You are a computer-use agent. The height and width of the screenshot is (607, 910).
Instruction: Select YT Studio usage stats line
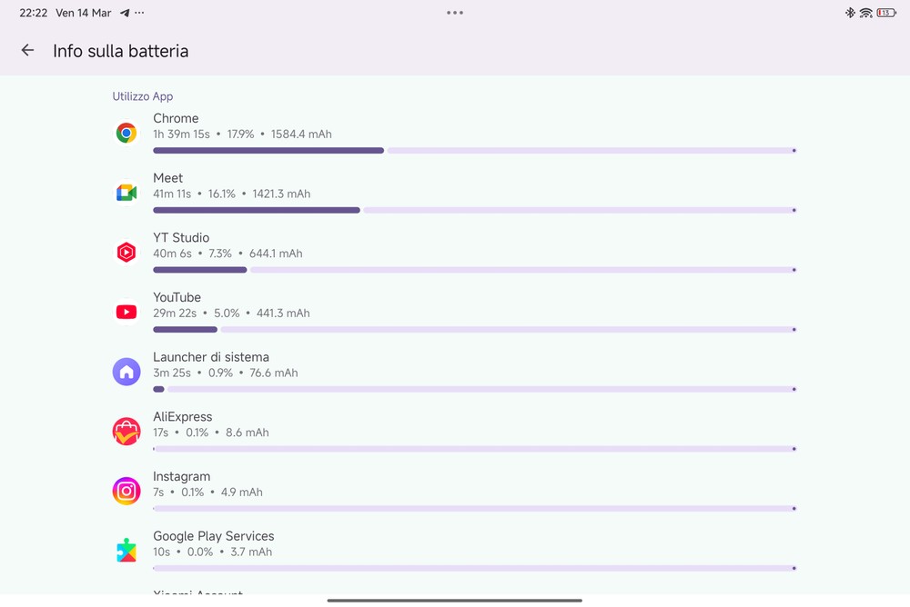pyautogui.click(x=227, y=254)
